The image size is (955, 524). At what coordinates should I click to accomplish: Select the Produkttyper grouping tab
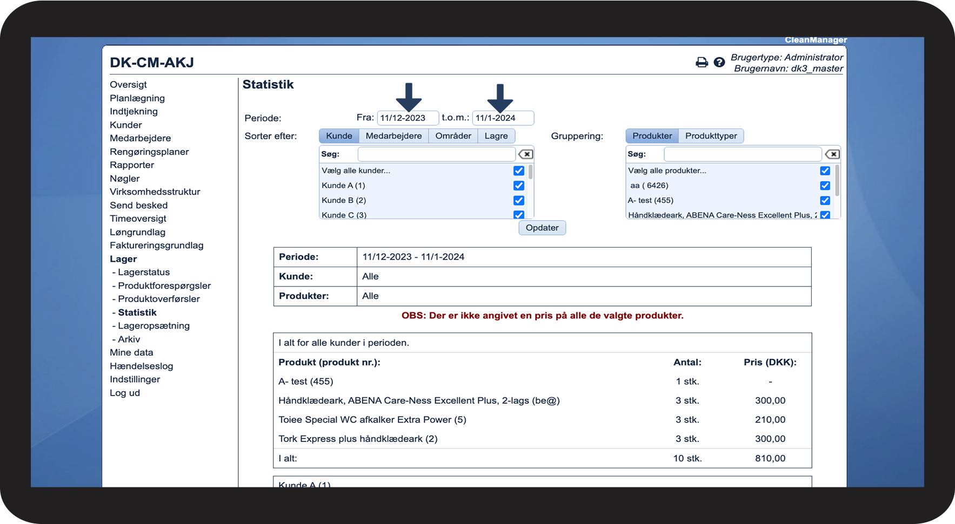coord(711,136)
